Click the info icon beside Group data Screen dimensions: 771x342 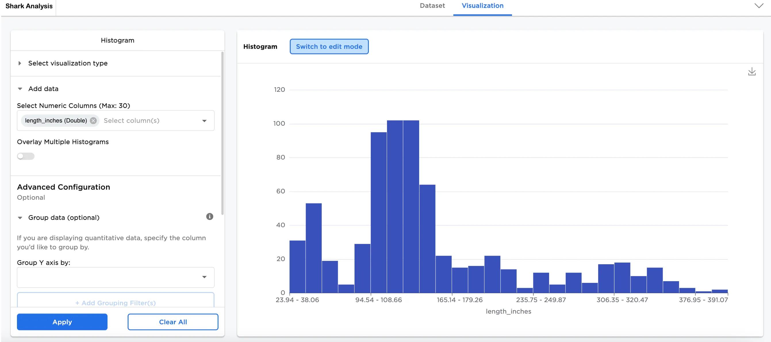[210, 217]
